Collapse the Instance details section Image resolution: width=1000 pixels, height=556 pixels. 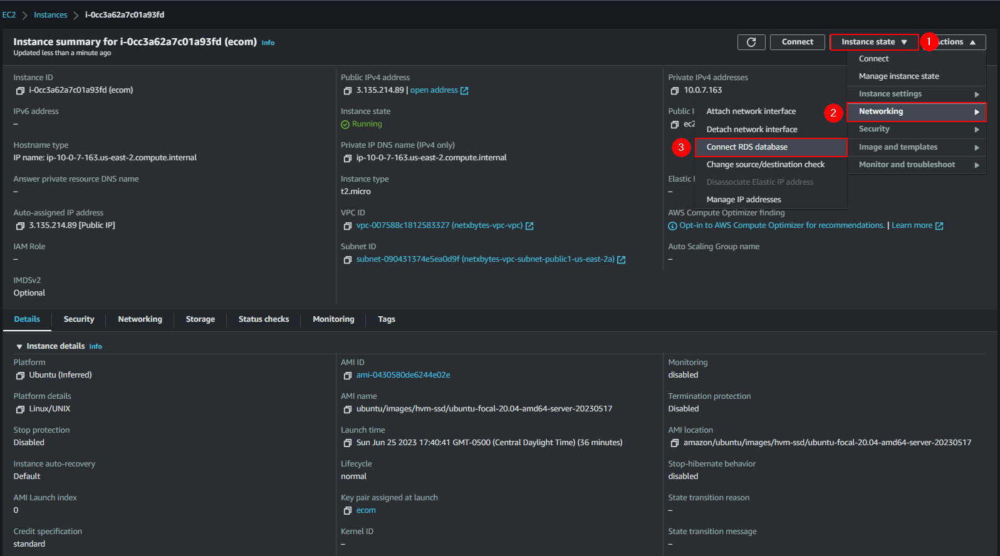[19, 346]
